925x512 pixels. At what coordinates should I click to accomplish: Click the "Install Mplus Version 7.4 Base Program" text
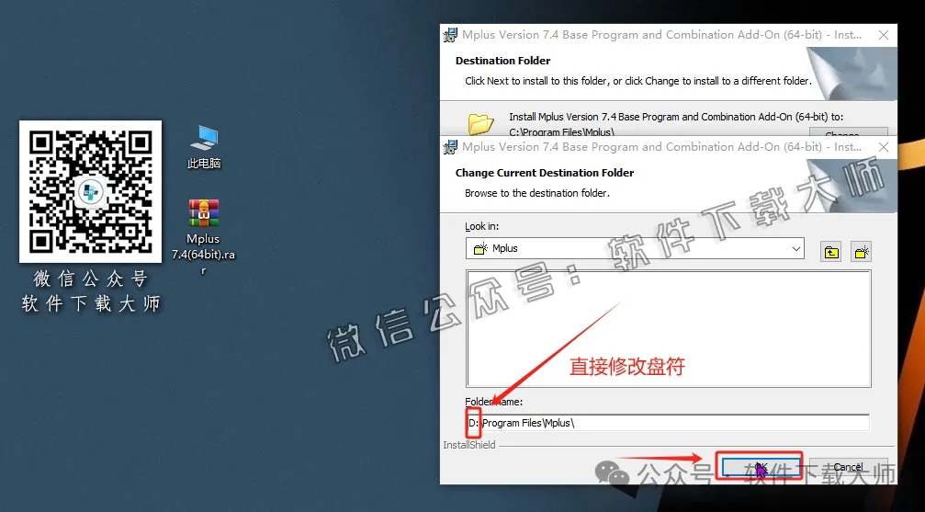point(676,117)
